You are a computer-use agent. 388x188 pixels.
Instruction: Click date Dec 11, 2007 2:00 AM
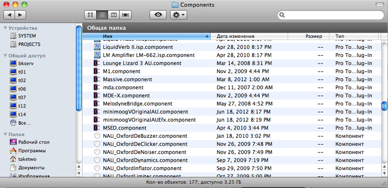(x=244, y=88)
